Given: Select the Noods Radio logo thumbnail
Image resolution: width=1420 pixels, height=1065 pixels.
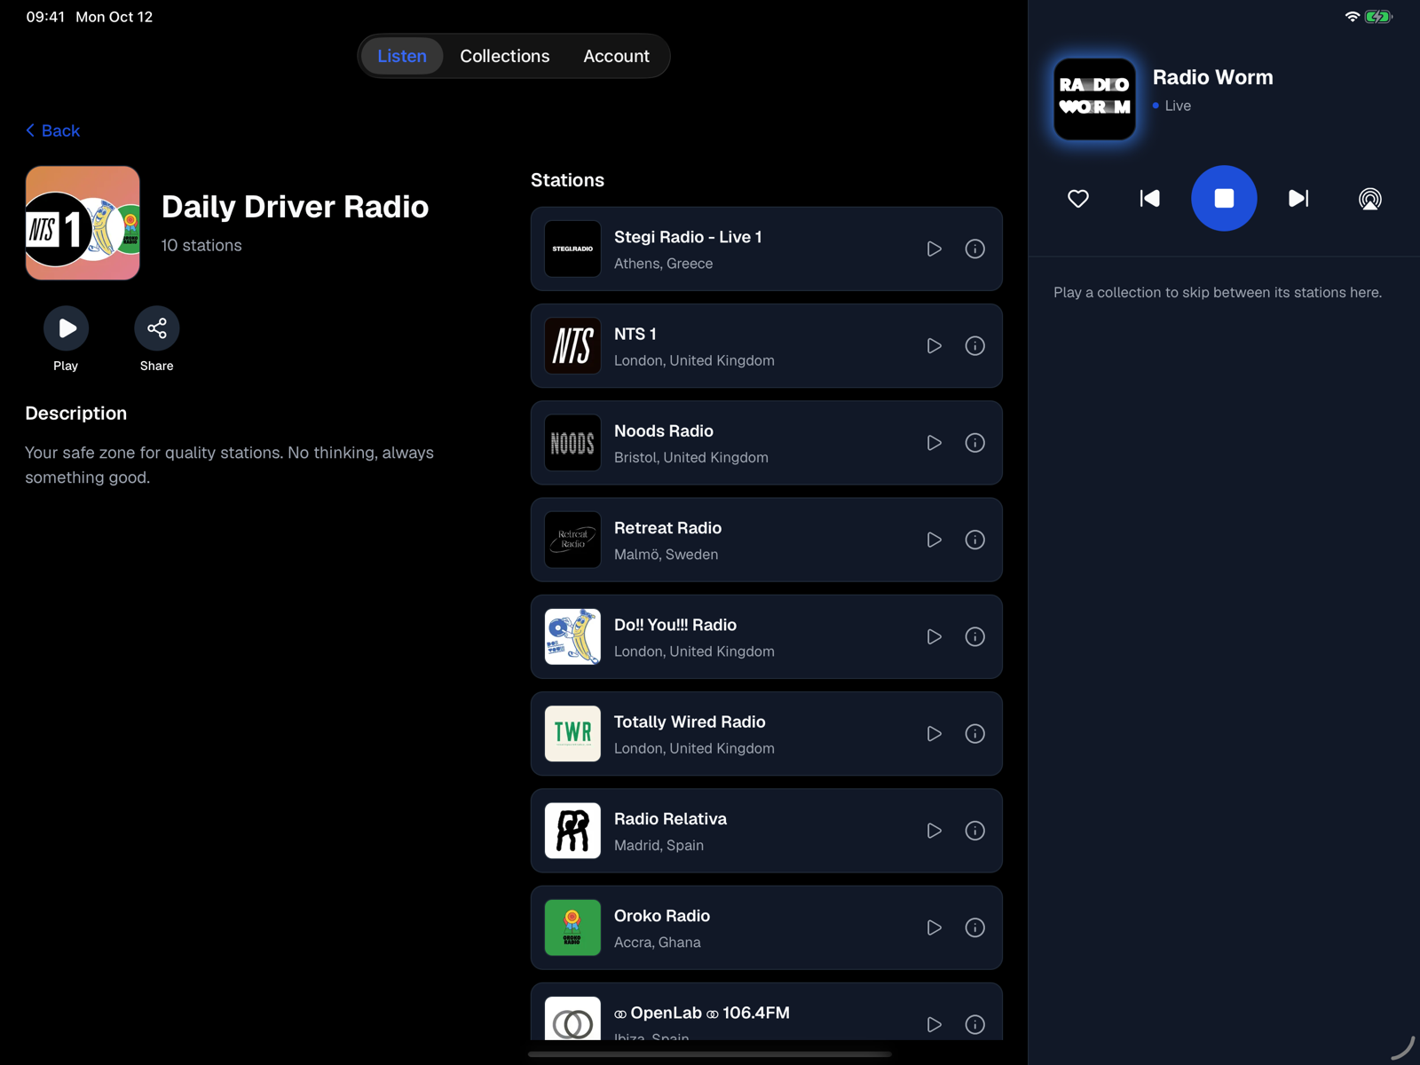Looking at the screenshot, I should [572, 443].
